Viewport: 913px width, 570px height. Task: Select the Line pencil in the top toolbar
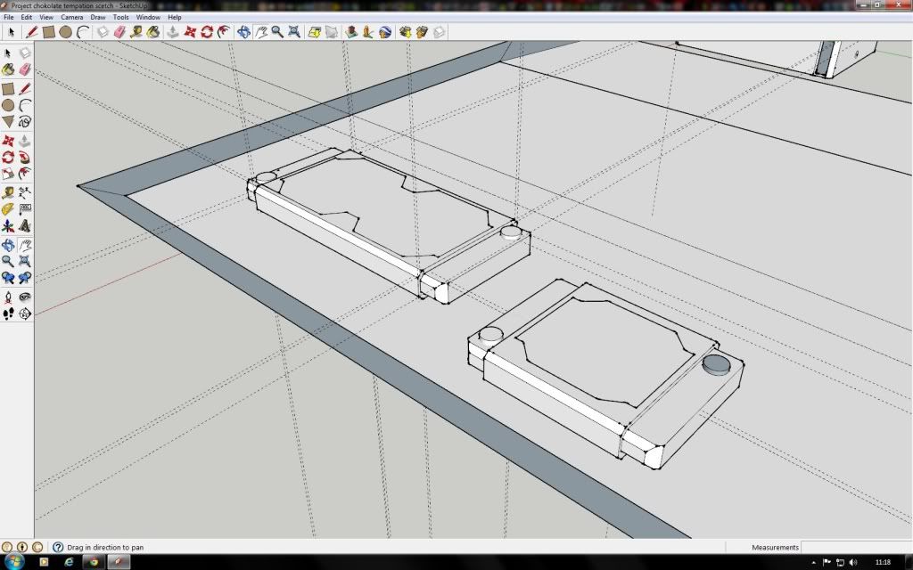click(x=32, y=32)
